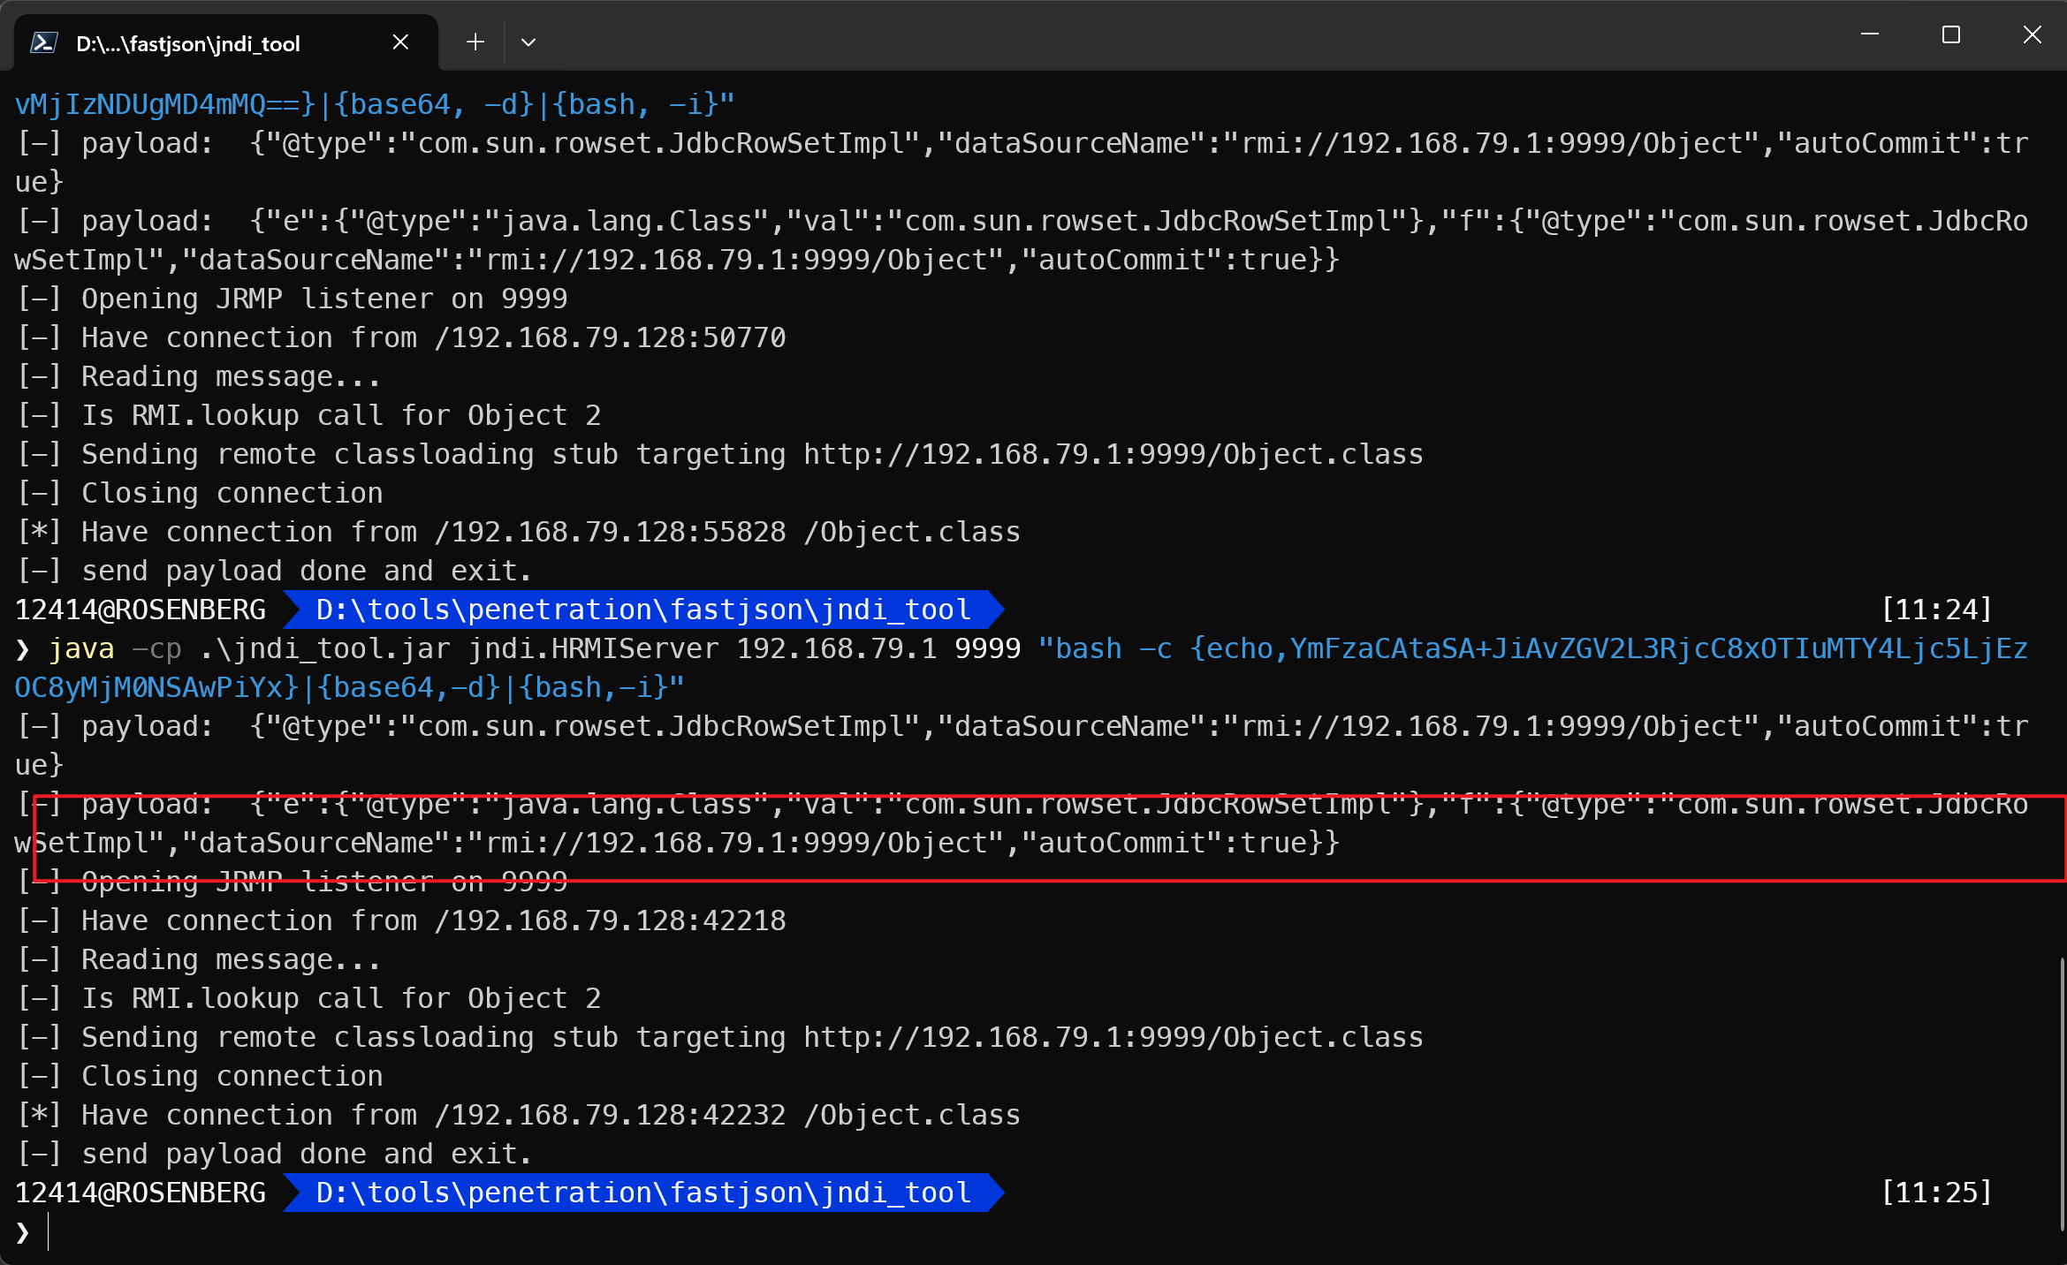Open a new tab with plus button
Screen dimensions: 2067x1265
(x=475, y=42)
